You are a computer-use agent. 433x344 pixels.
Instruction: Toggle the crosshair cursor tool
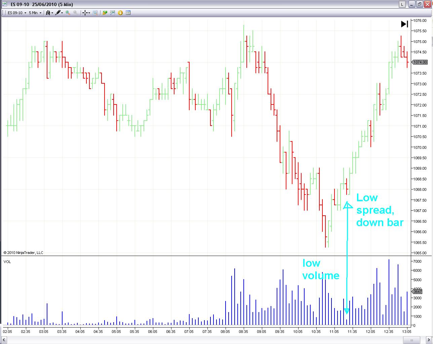[x=85, y=13]
